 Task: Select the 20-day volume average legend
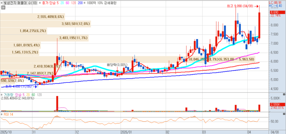[28, 95]
